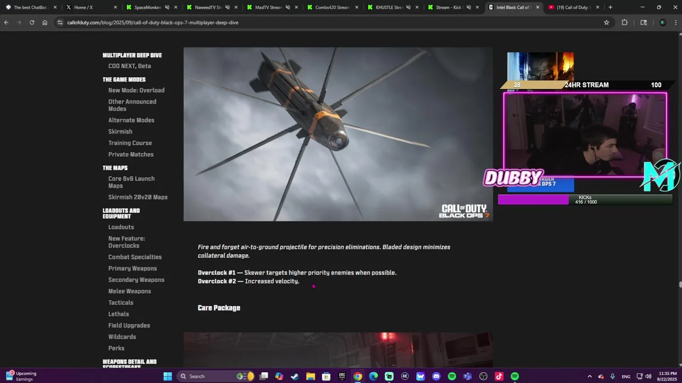Reload the current page
The image size is (682, 383).
pos(32,22)
